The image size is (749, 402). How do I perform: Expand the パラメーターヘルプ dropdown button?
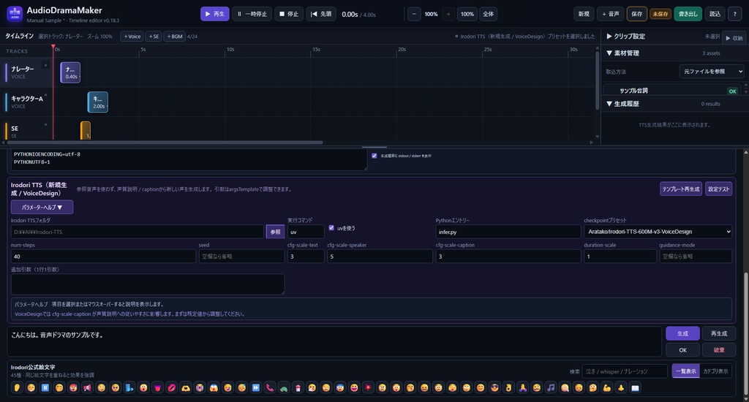42,207
